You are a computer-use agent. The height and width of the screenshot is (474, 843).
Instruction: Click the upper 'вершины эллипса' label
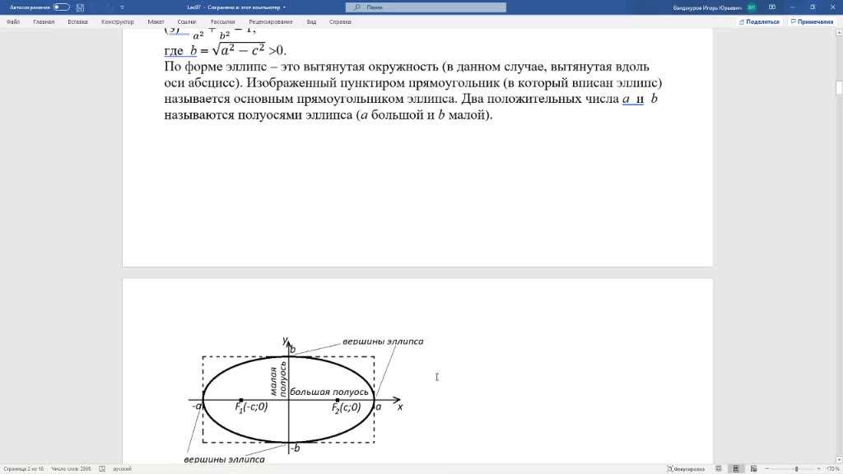(x=383, y=342)
